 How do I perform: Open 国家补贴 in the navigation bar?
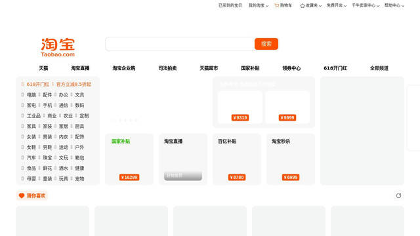pyautogui.click(x=250, y=68)
